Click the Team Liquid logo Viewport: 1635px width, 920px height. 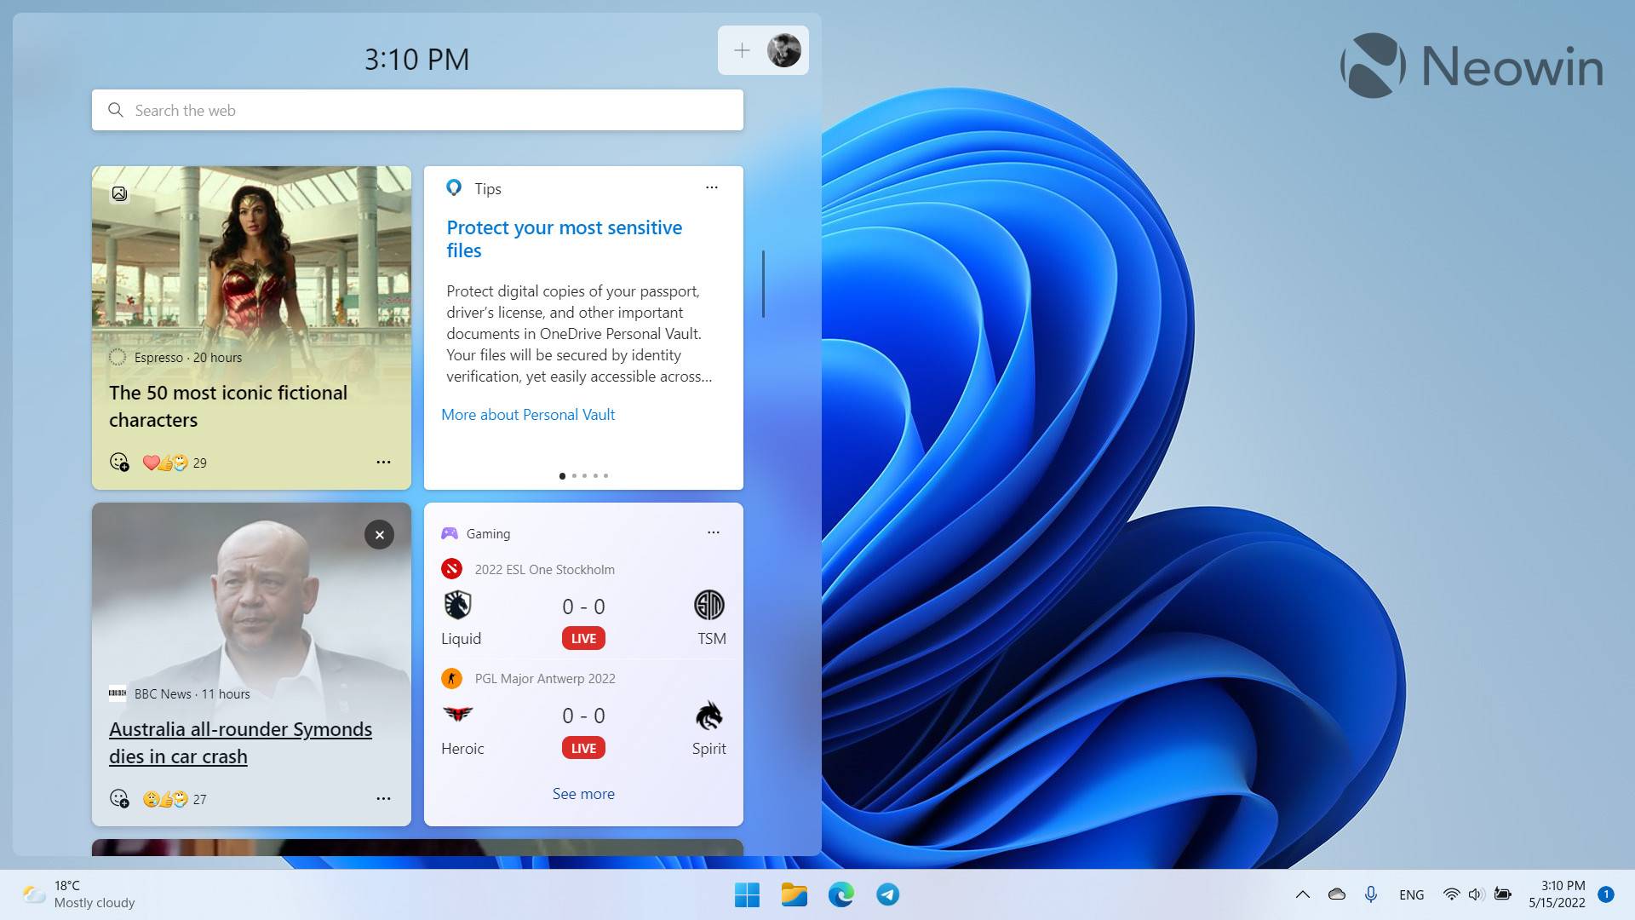coord(459,605)
